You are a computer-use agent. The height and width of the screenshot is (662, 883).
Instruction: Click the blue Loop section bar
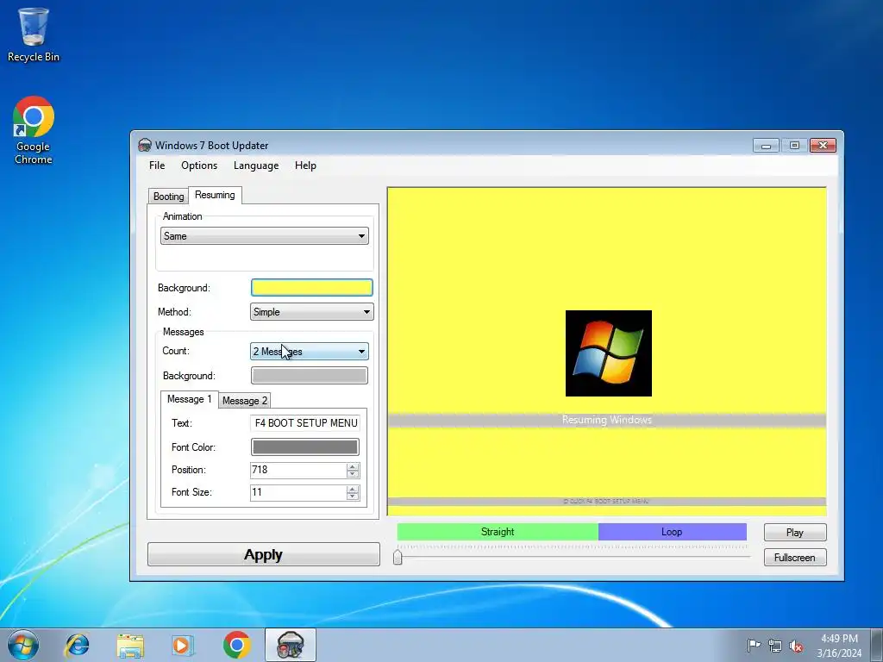(672, 531)
